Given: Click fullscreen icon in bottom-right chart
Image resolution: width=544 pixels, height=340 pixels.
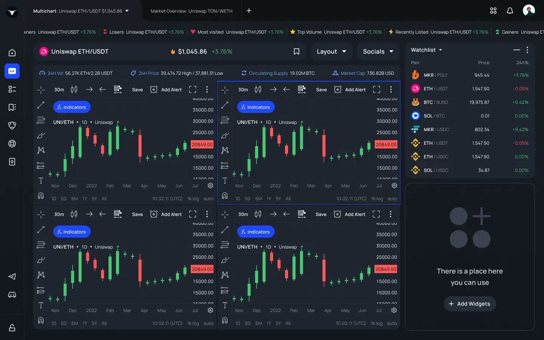Looking at the screenshot, I should coord(376,214).
